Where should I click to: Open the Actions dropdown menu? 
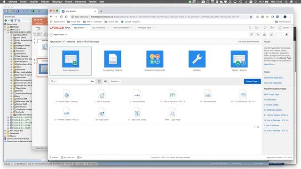click(x=115, y=81)
